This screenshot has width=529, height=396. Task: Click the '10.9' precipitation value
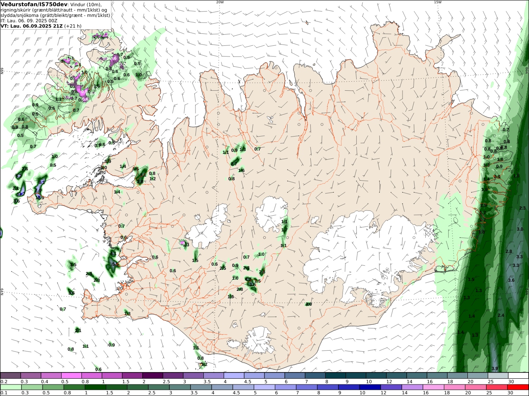40,198
